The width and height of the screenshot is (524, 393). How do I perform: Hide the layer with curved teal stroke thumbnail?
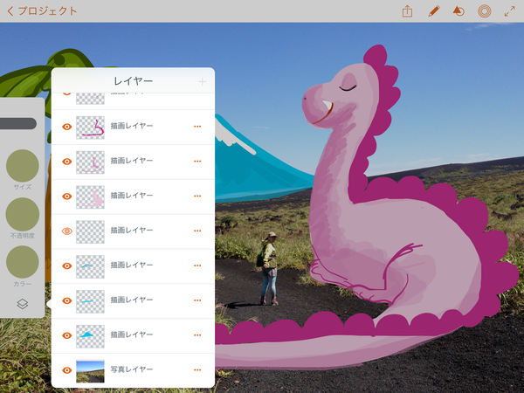click(x=67, y=265)
